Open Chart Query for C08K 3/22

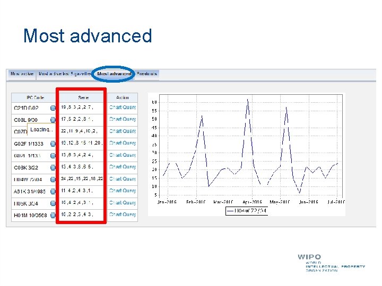(123, 167)
